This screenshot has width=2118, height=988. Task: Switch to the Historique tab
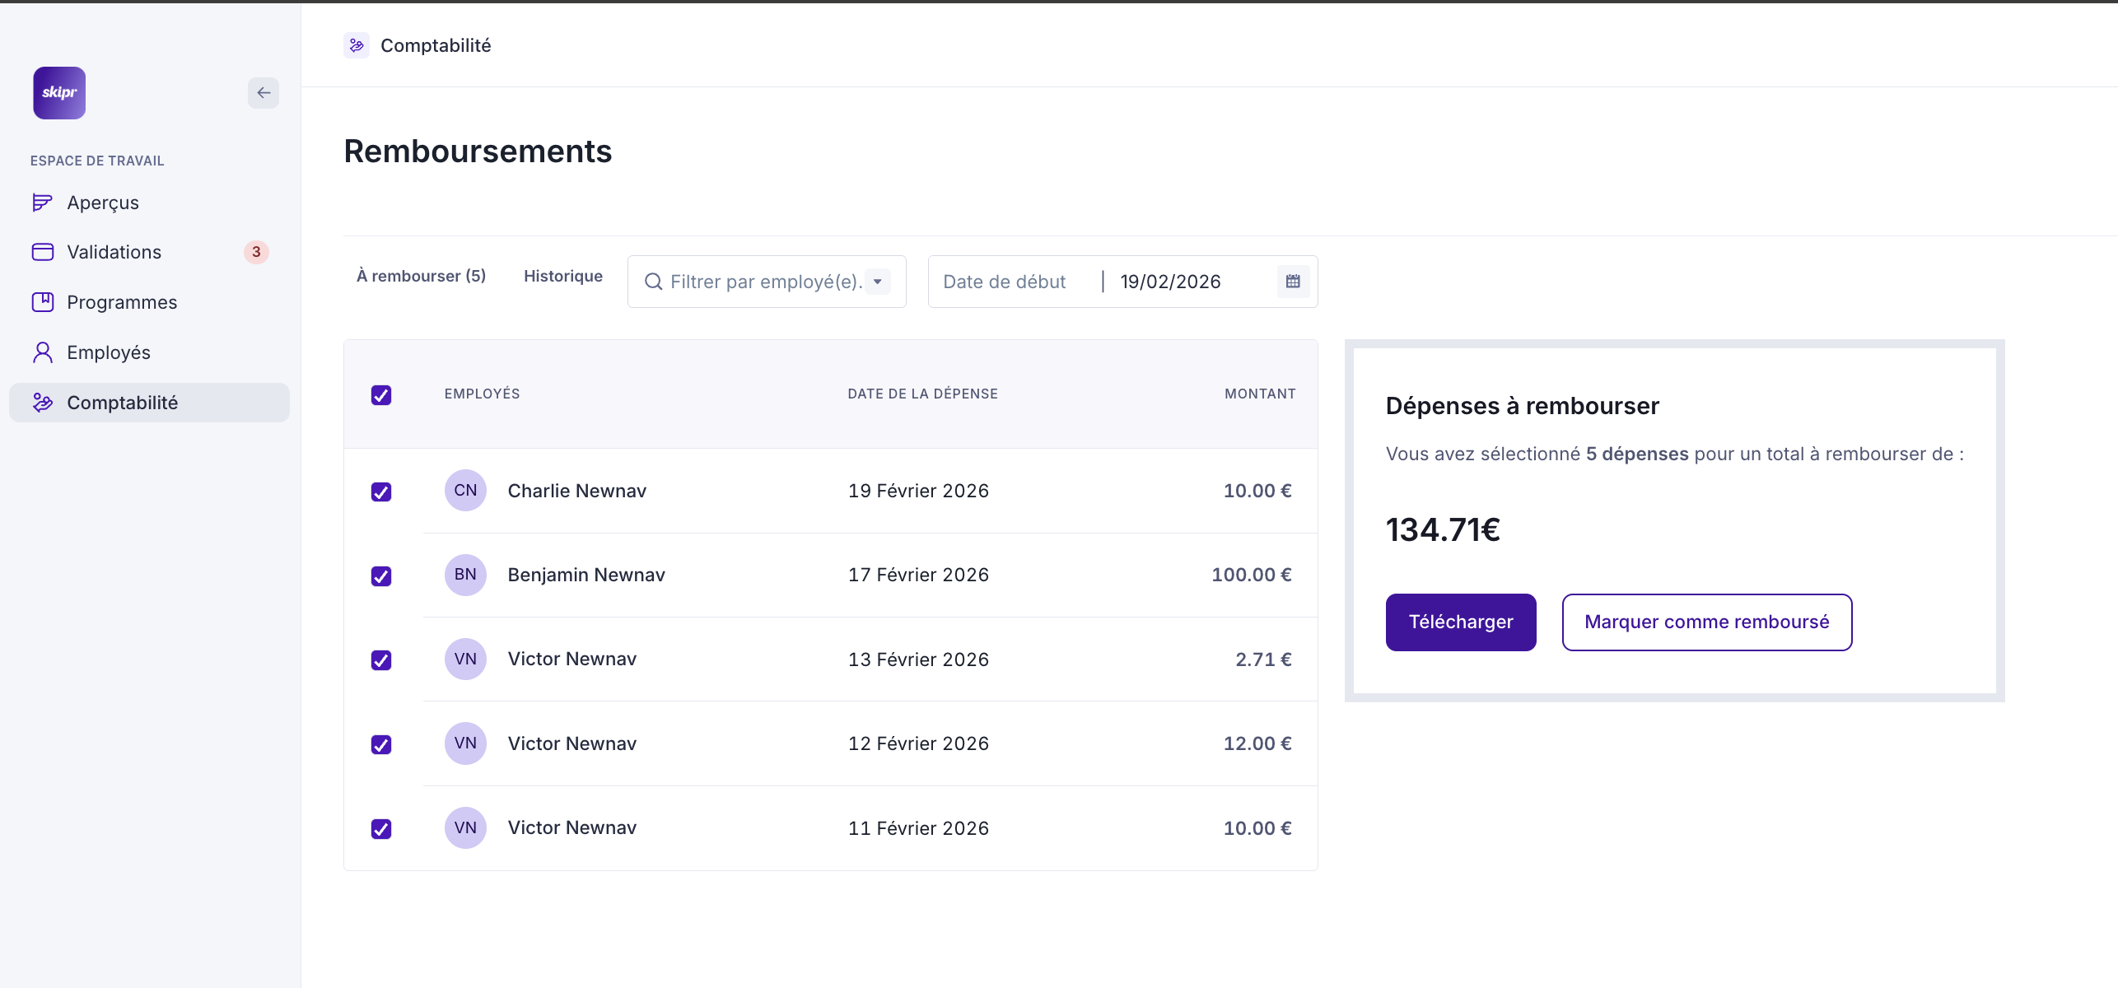(563, 276)
